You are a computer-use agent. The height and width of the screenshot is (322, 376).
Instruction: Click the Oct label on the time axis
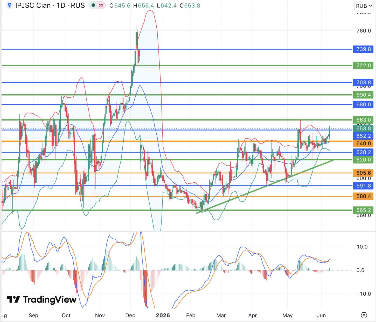66,316
